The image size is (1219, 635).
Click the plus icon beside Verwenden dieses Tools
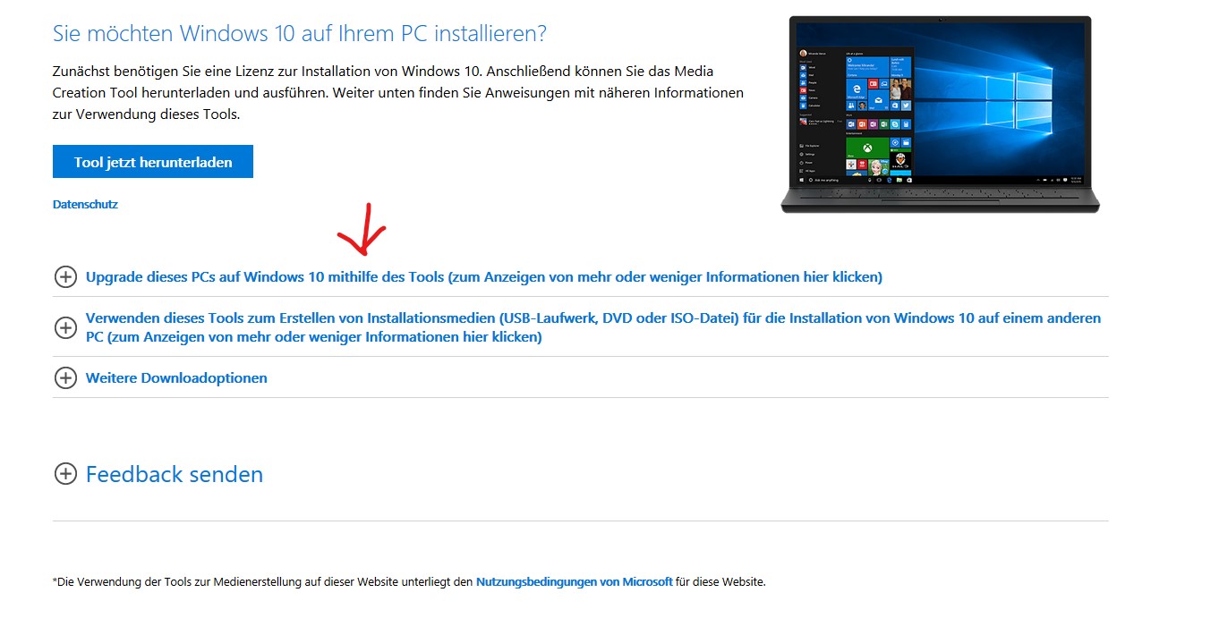coord(65,327)
